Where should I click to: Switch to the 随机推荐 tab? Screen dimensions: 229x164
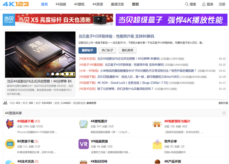pyautogui.click(x=127, y=50)
